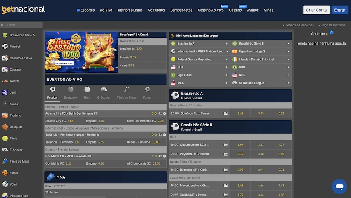The image size is (351, 198).
Task: Click the search magnifier icon
Action: [x=2, y=25]
